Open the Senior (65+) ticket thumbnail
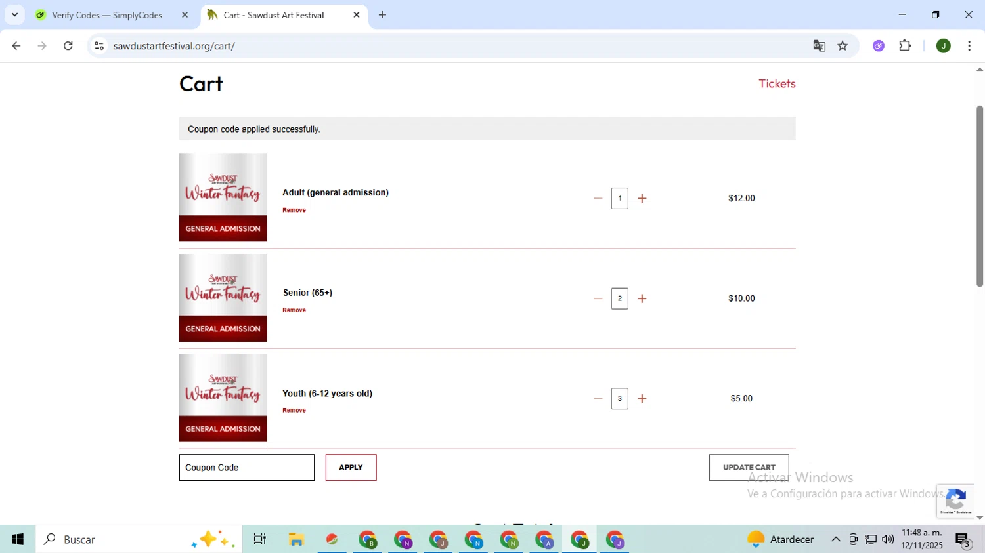This screenshot has height=553, width=985. (223, 298)
